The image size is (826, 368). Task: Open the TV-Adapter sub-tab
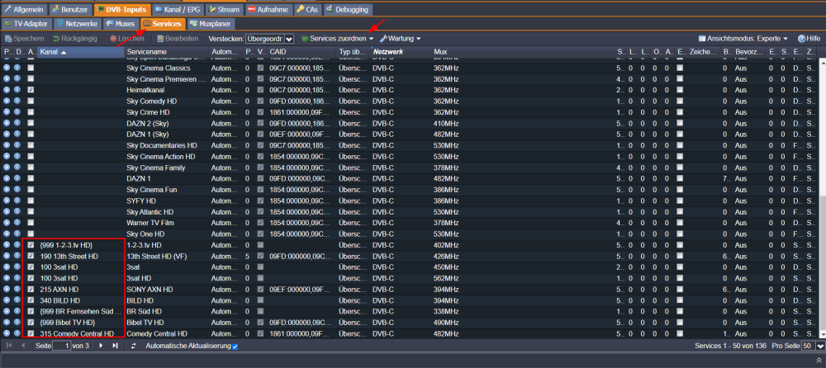click(26, 24)
